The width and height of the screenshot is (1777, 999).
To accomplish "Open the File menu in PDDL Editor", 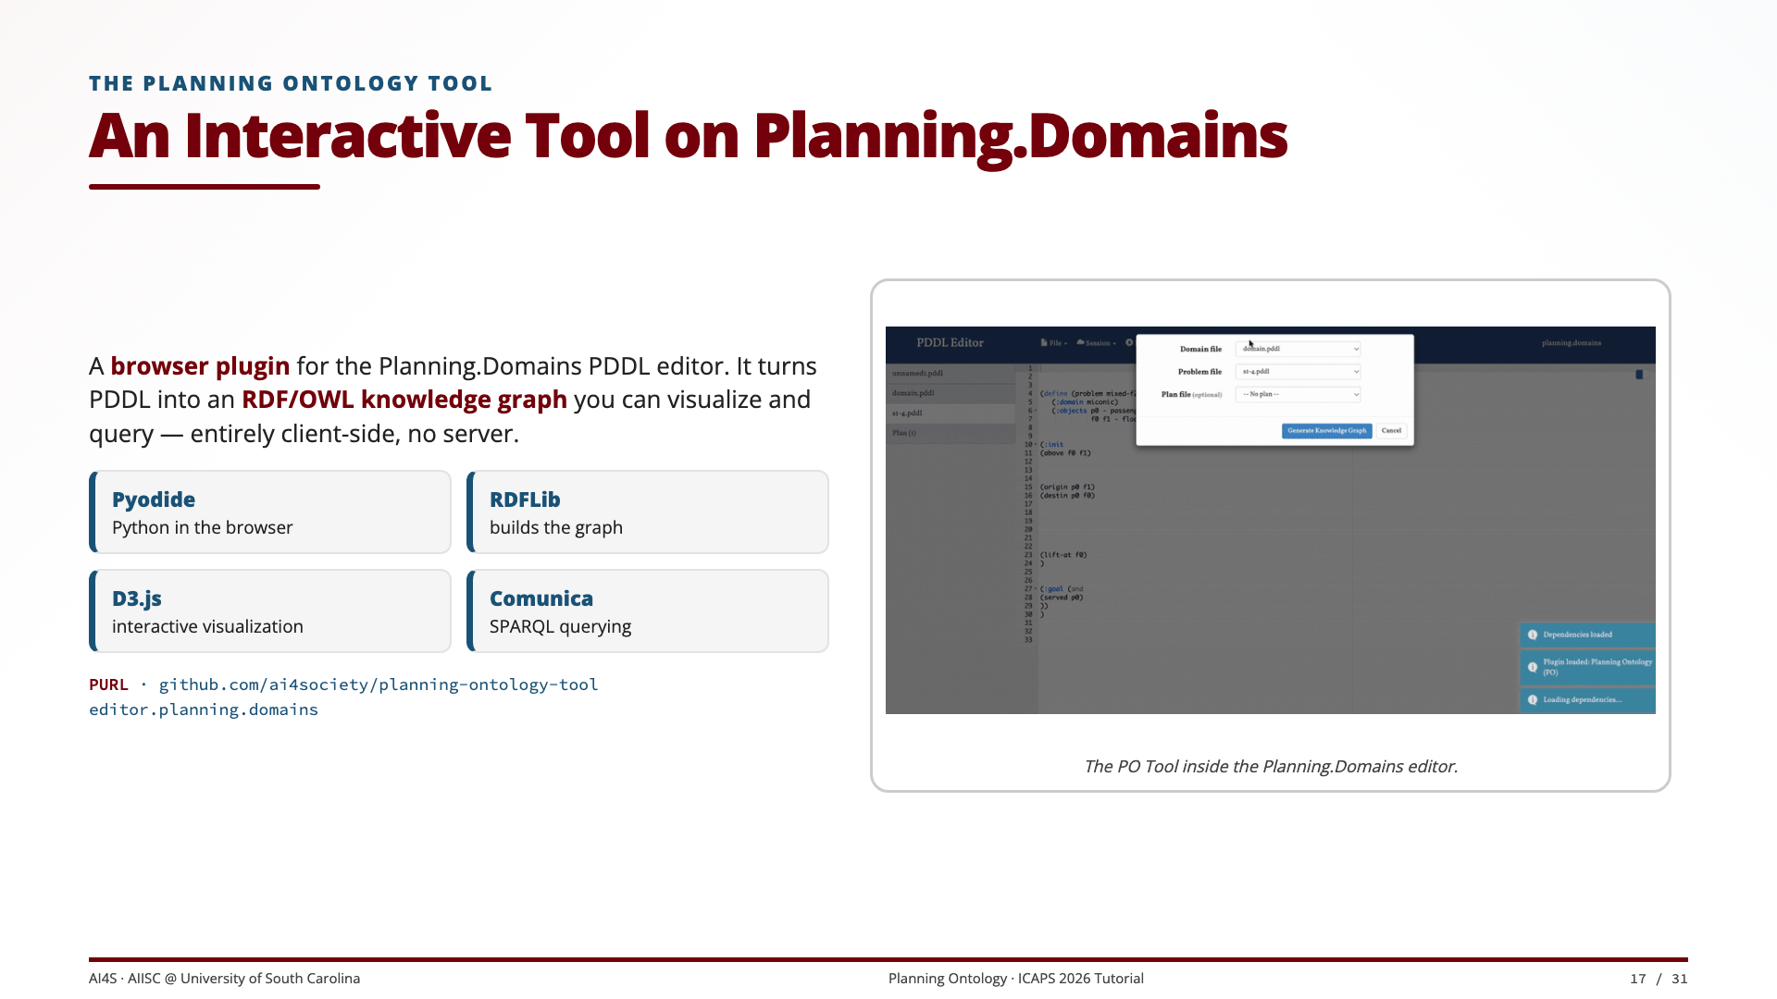I will point(1054,343).
